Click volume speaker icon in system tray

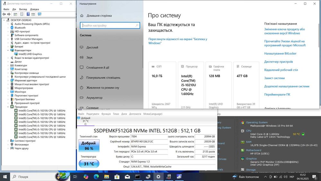coord(286,177)
